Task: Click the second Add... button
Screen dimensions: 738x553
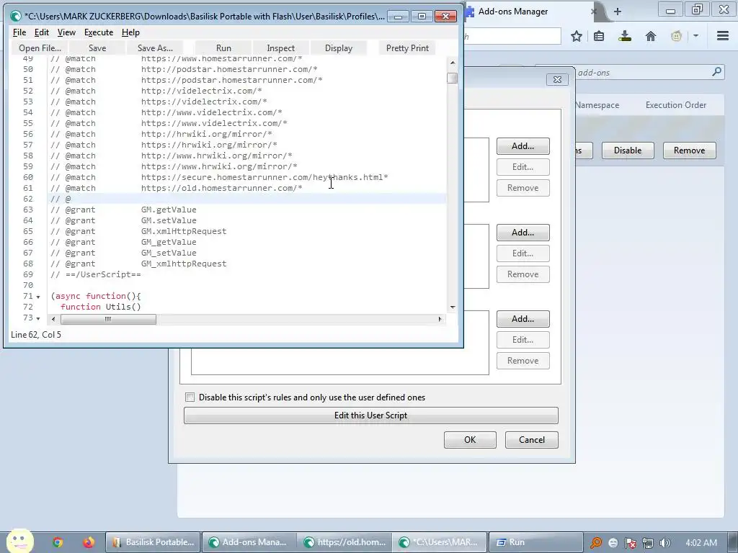Action: coord(523,233)
